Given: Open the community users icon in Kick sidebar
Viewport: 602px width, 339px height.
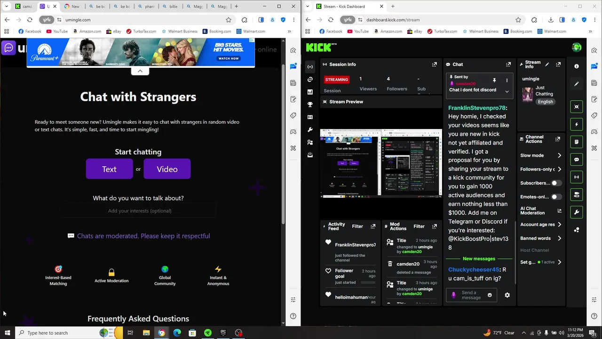Looking at the screenshot, I should (310, 142).
